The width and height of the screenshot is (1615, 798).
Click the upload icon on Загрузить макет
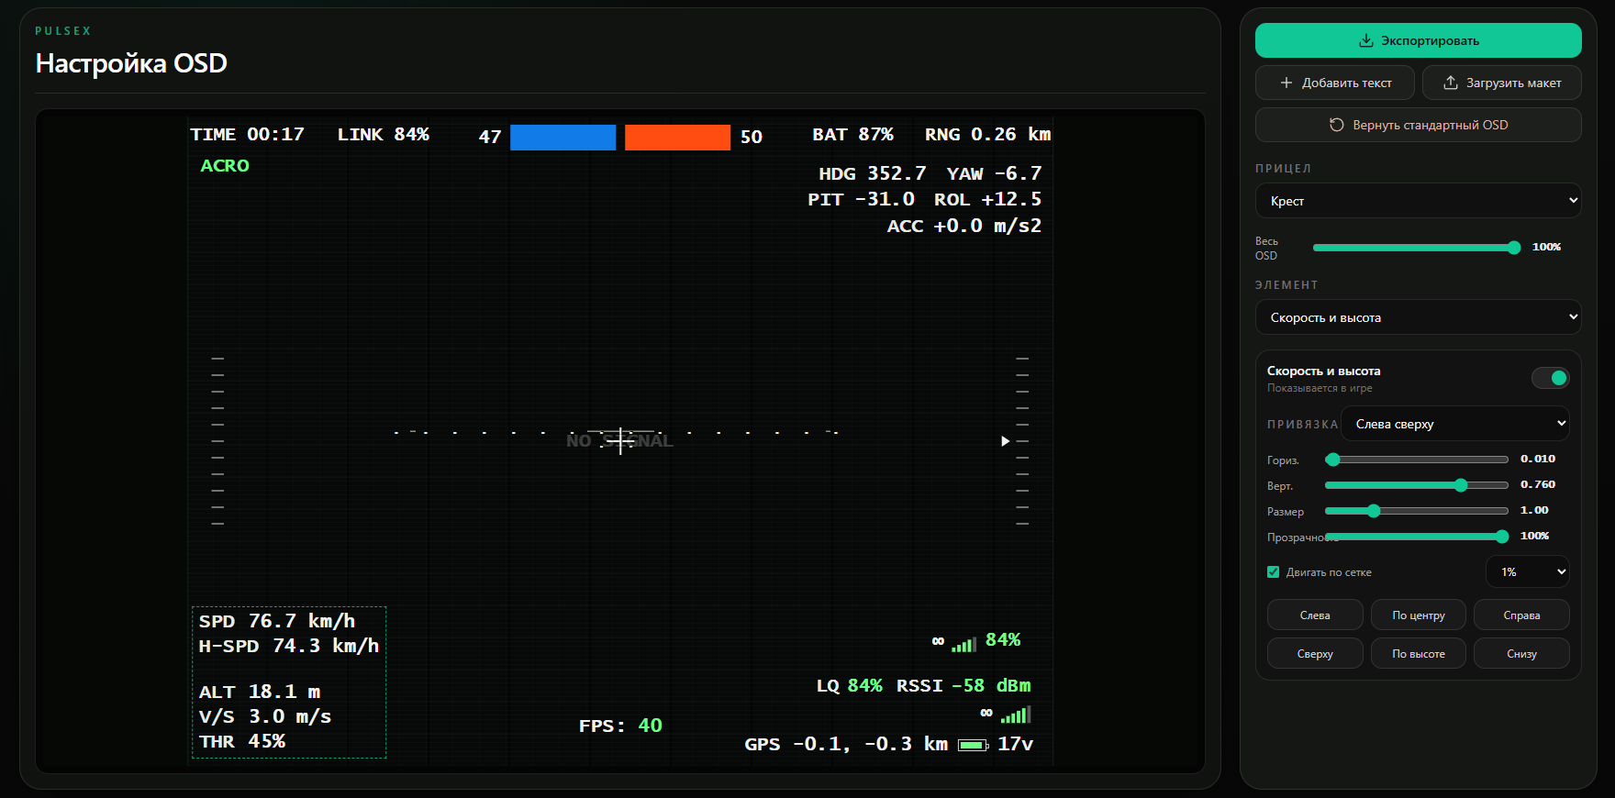(1451, 83)
